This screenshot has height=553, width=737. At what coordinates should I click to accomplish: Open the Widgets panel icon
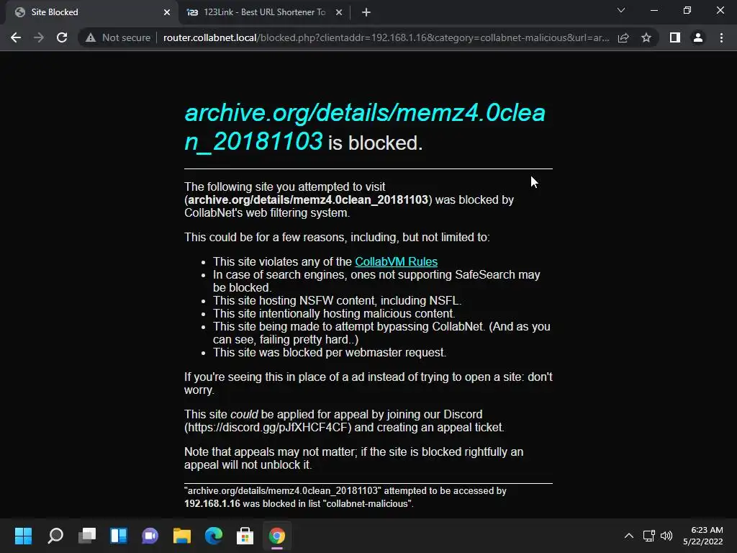coord(119,536)
